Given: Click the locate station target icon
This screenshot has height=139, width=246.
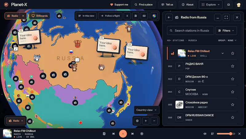Looking at the screenshot, I should [142, 134].
